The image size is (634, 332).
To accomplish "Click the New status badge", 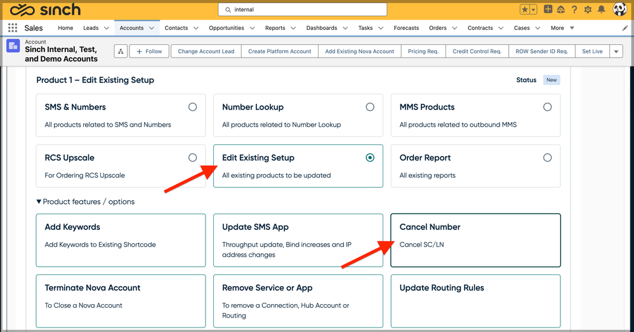I will 551,80.
